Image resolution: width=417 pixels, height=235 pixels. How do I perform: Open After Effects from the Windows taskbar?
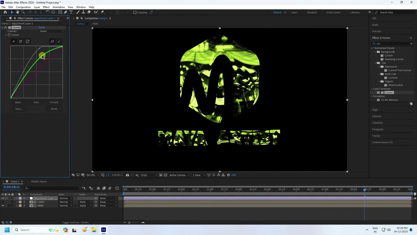(x=103, y=230)
